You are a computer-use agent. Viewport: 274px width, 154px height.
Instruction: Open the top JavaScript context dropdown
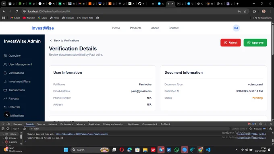point(16,129)
